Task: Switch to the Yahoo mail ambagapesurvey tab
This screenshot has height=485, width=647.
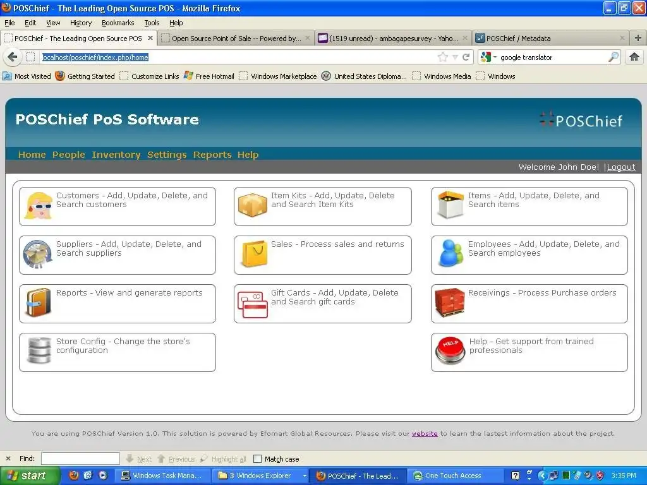Action: click(x=393, y=38)
